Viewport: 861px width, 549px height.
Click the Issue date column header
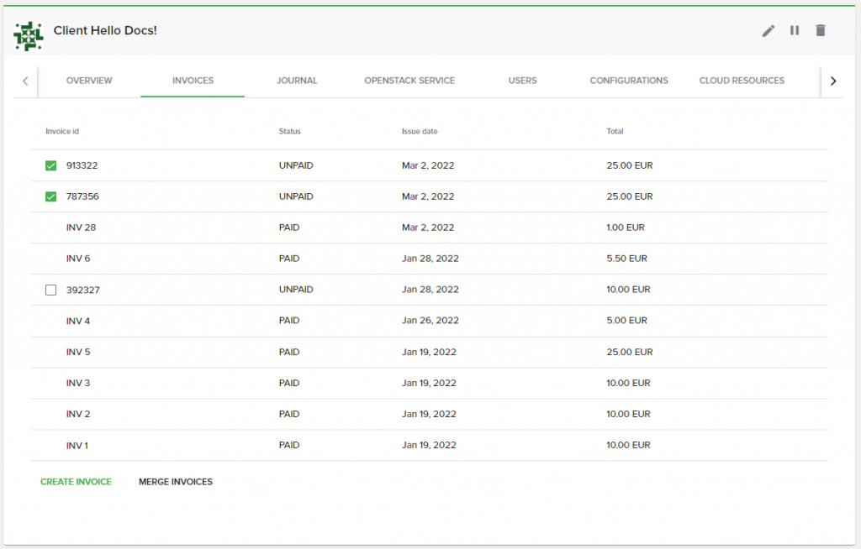coord(420,132)
